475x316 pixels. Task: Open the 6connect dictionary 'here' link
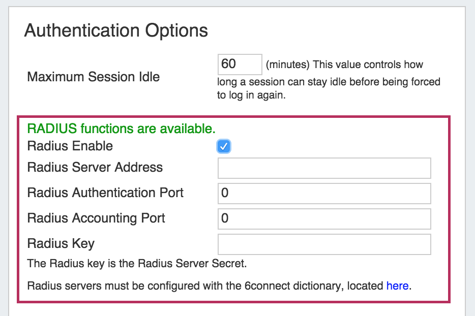click(x=397, y=286)
